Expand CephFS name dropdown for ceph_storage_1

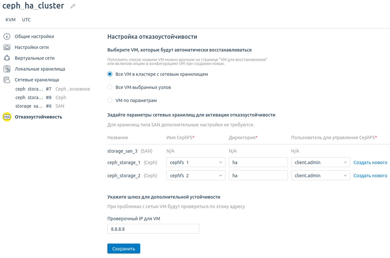click(x=196, y=162)
